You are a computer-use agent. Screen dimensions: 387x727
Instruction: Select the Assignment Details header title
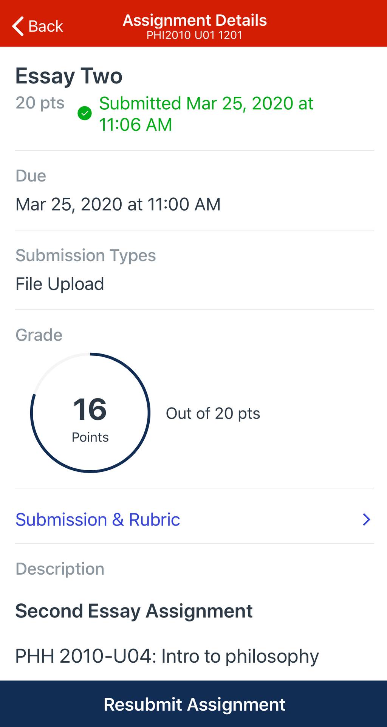click(195, 20)
